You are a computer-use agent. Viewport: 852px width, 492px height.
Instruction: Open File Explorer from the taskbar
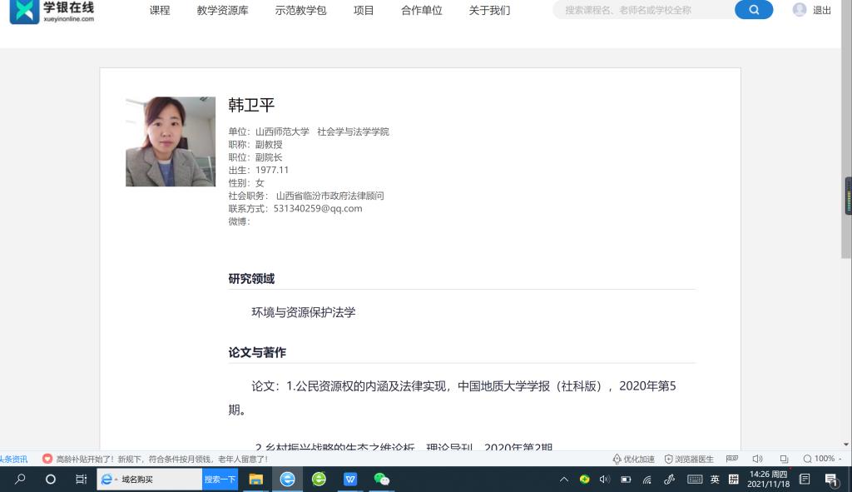(x=256, y=479)
